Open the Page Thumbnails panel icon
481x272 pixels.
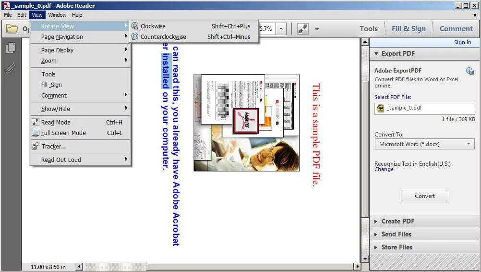11,48
